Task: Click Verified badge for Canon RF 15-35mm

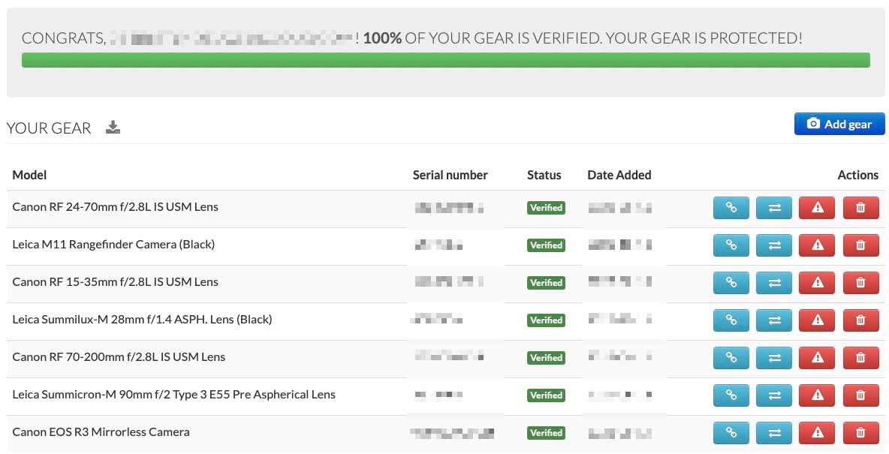Action: (546, 283)
